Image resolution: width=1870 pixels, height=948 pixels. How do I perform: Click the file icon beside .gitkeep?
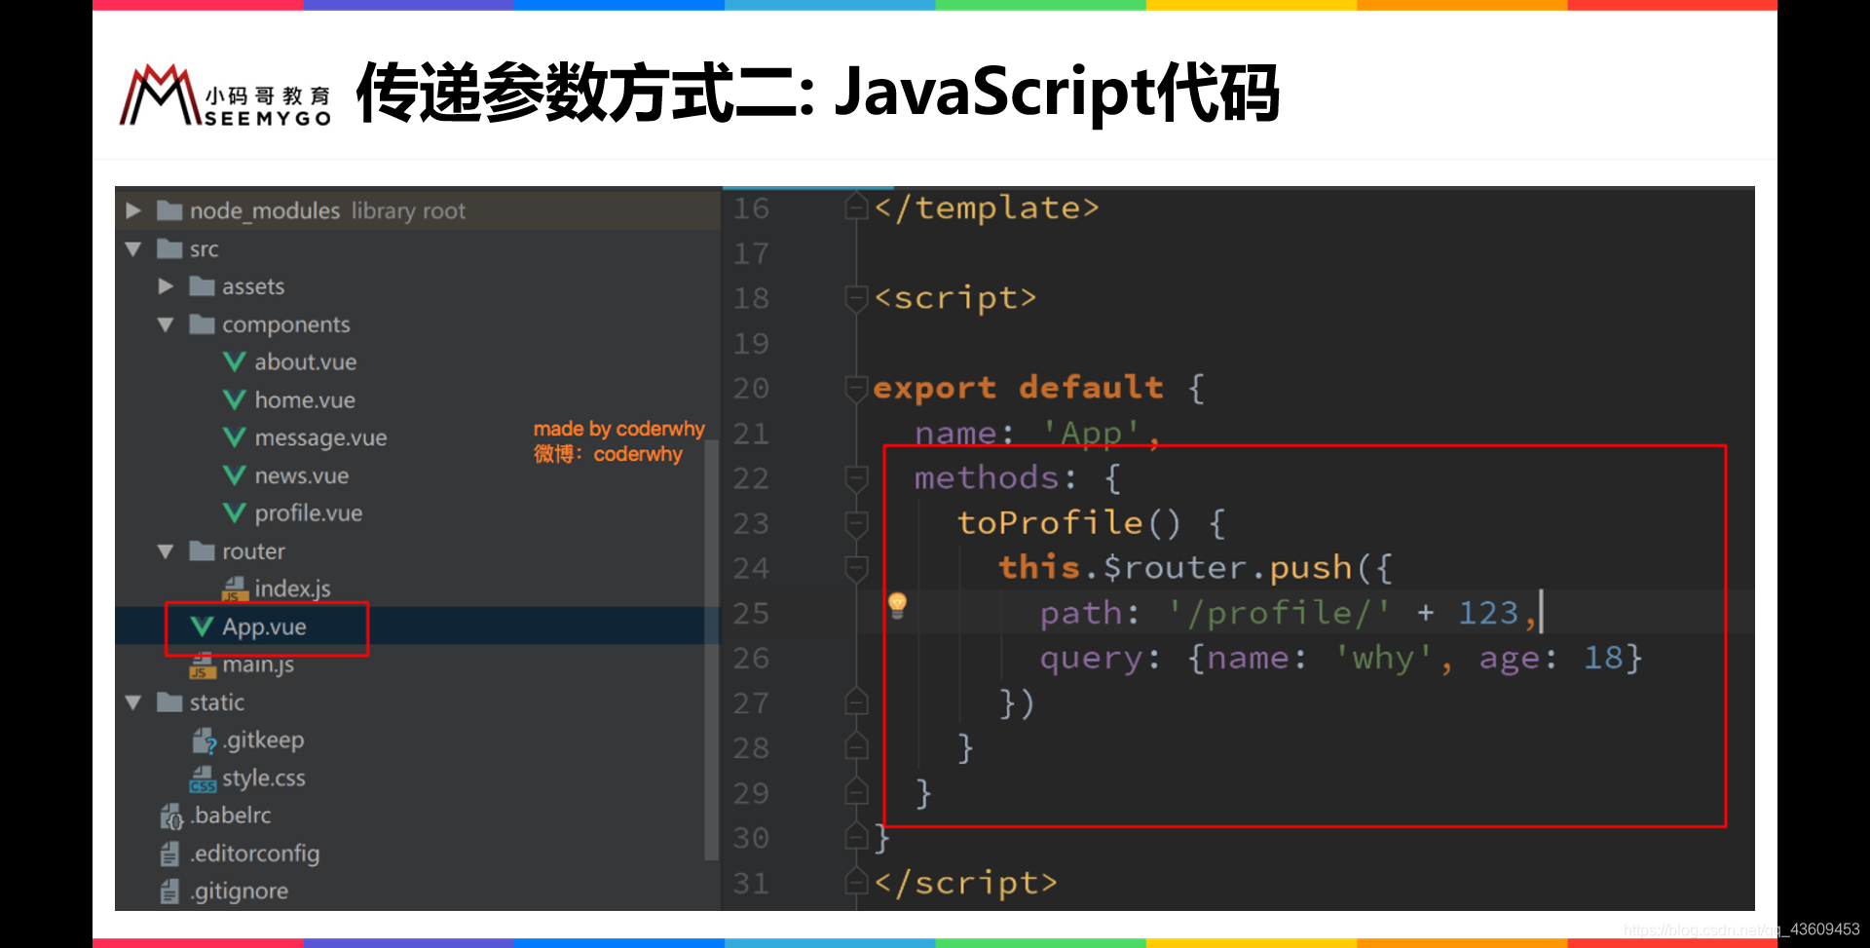203,741
